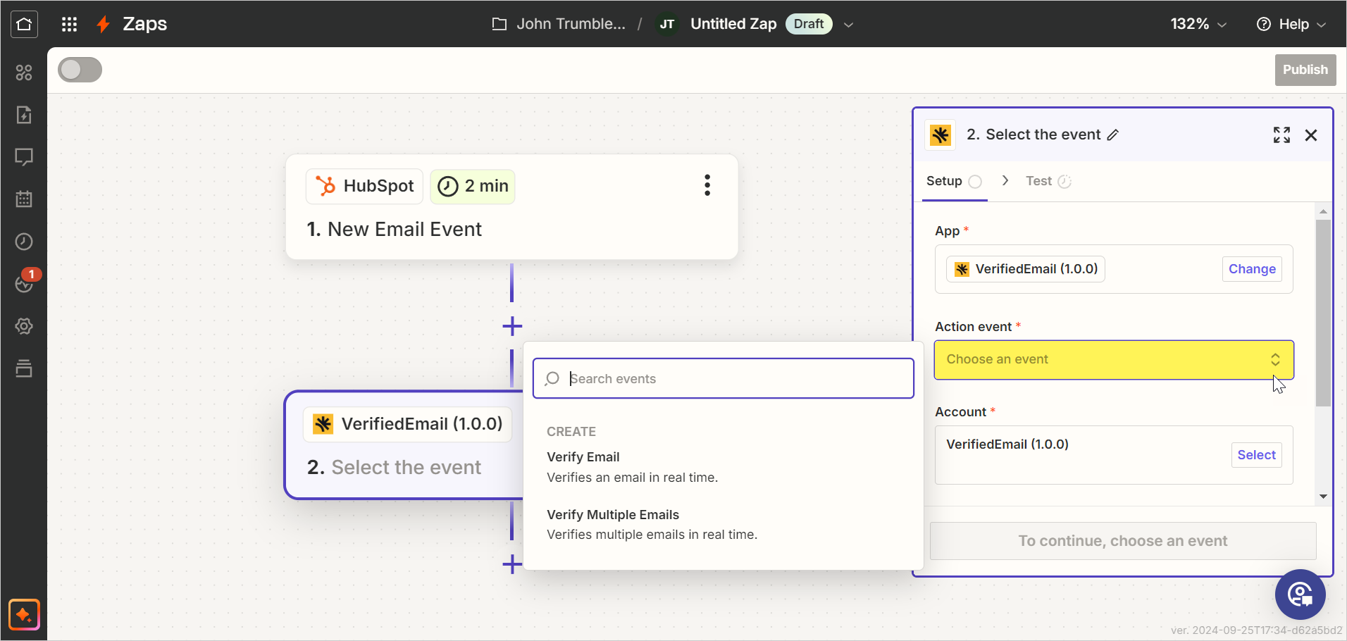Open the sidebar apps/components icon

coord(24,73)
